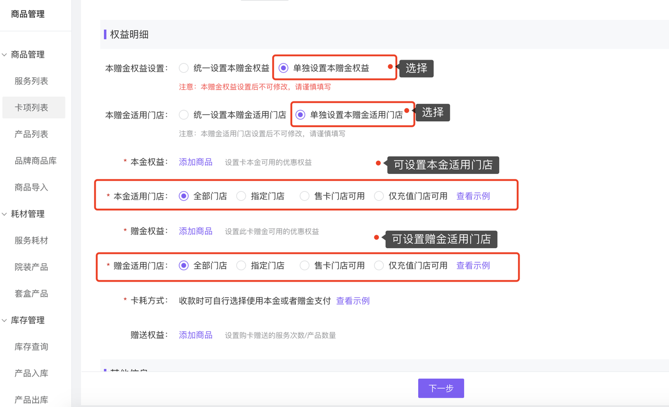Go to 产品列表 in the sidebar
The width and height of the screenshot is (669, 407).
31,134
